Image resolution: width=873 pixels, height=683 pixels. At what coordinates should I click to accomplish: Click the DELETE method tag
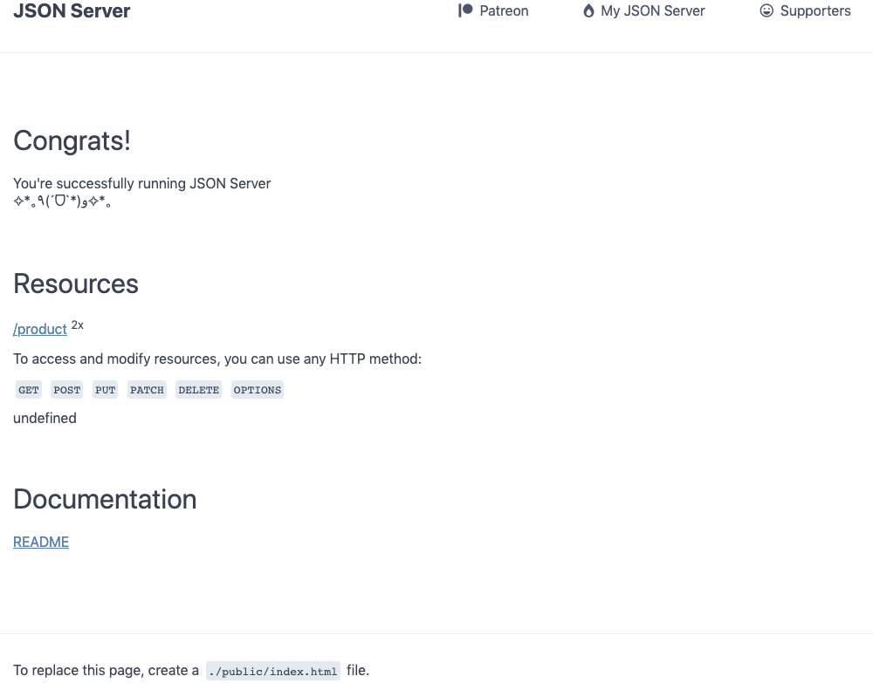click(198, 390)
